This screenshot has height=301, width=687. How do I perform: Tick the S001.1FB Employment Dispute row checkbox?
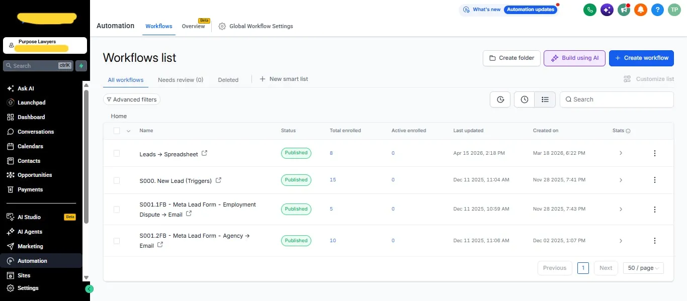pos(117,209)
